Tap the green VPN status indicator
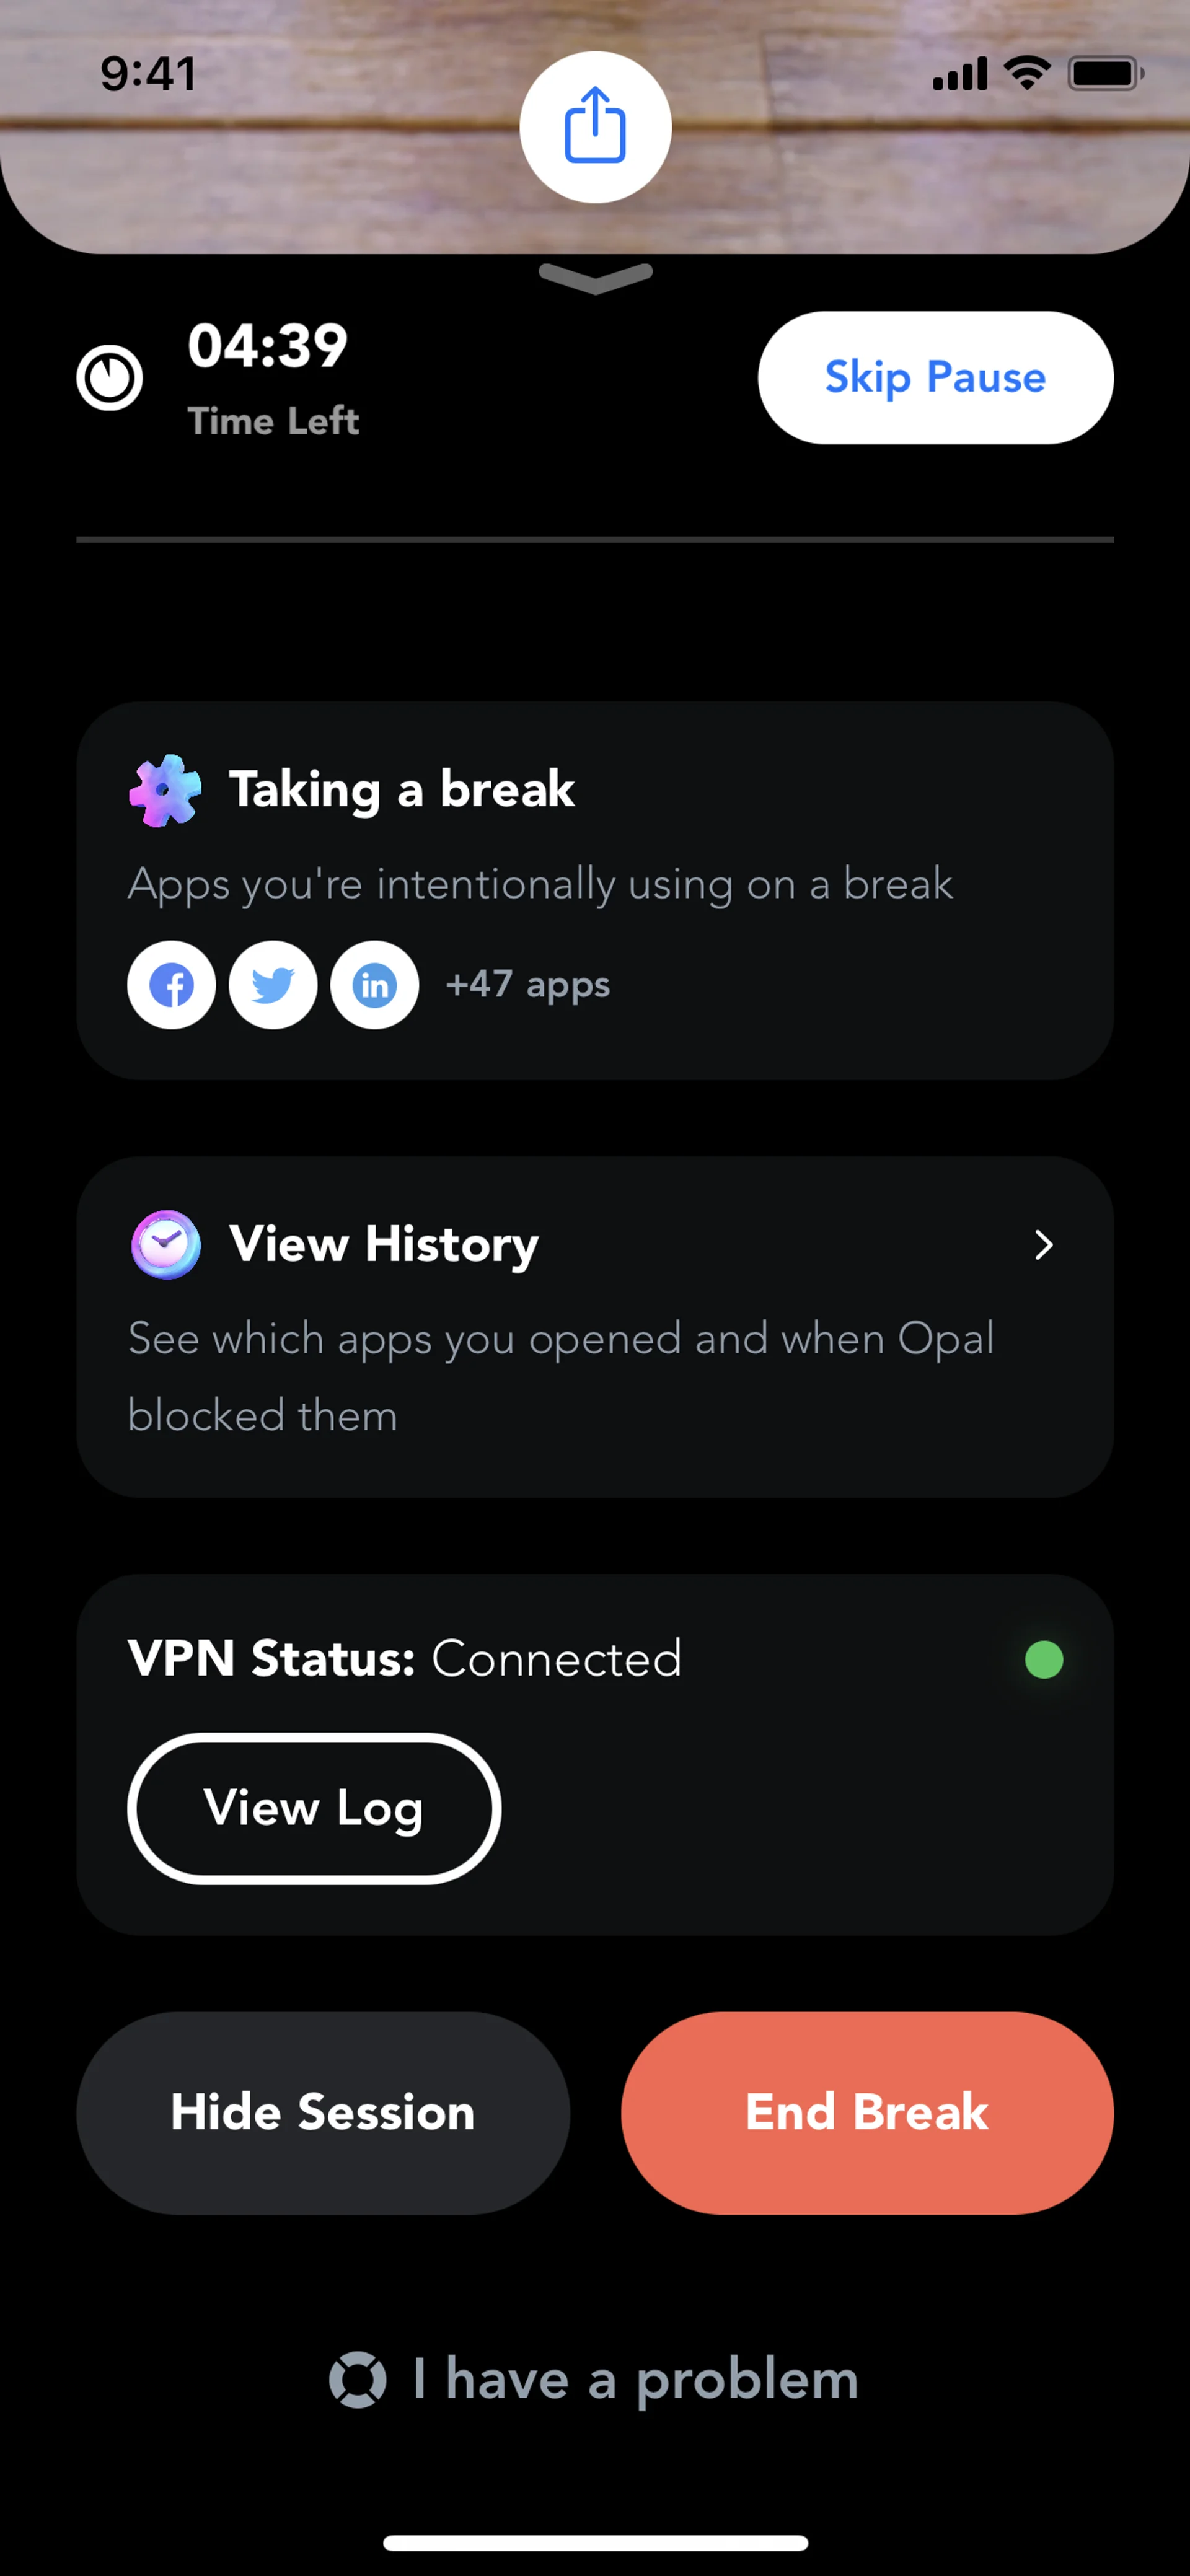The image size is (1190, 2576). 1043,1660
